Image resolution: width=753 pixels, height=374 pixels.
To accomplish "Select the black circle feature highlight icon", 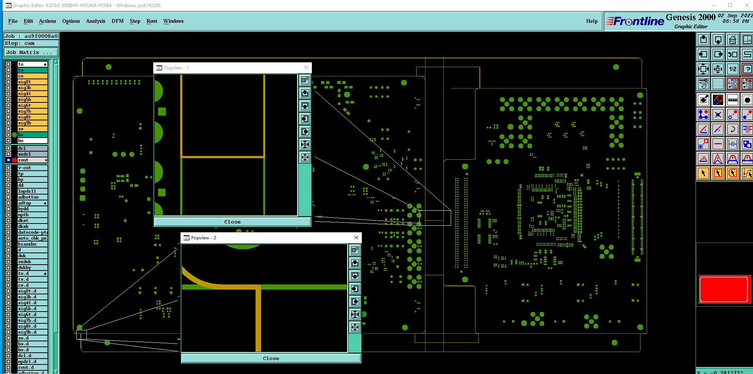I will point(747,99).
